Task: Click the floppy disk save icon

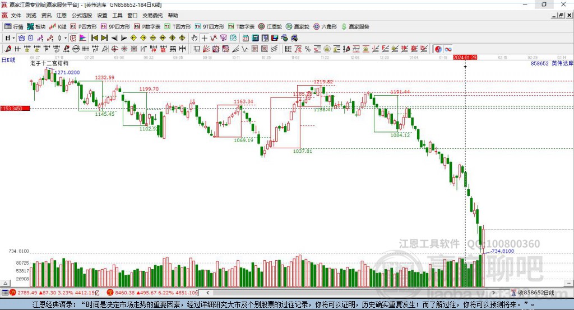Action: [275, 38]
